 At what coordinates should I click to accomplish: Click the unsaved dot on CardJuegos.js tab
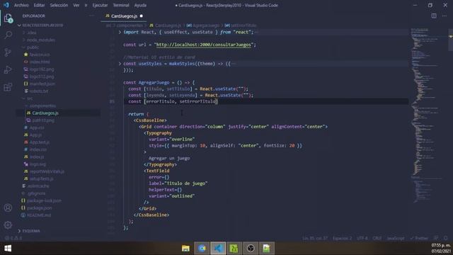tap(142, 16)
